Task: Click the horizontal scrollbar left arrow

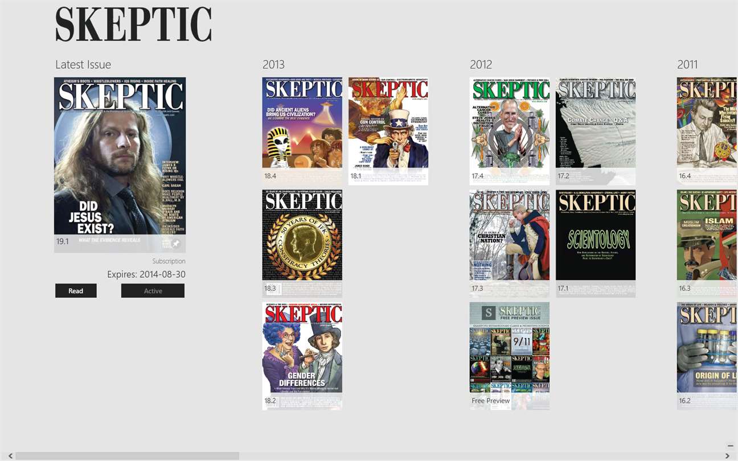Action: [x=11, y=456]
